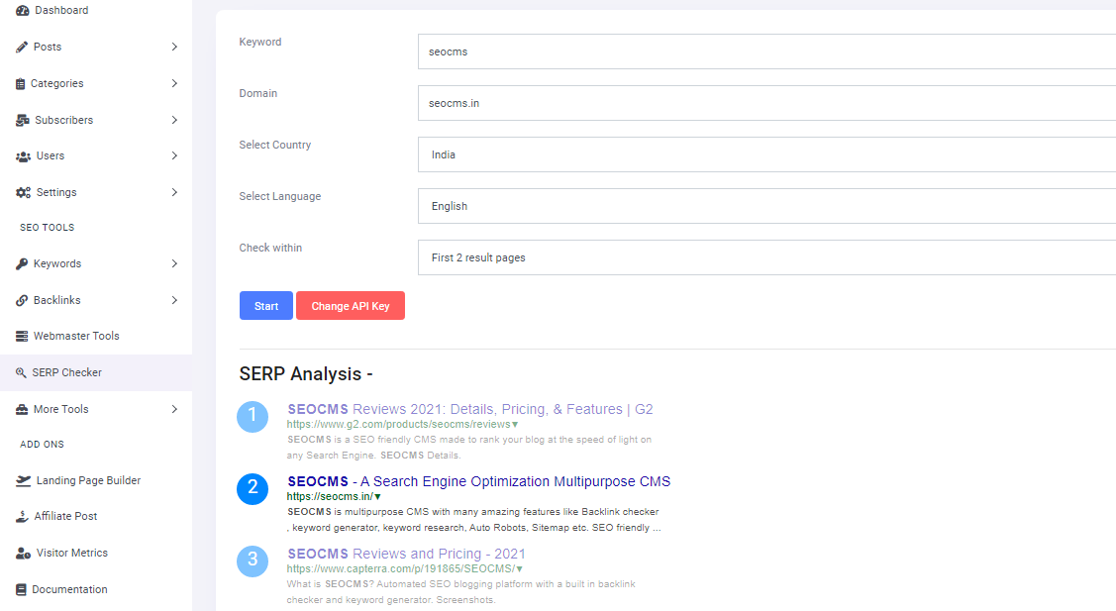Click the Posts pencil icon

point(22,47)
